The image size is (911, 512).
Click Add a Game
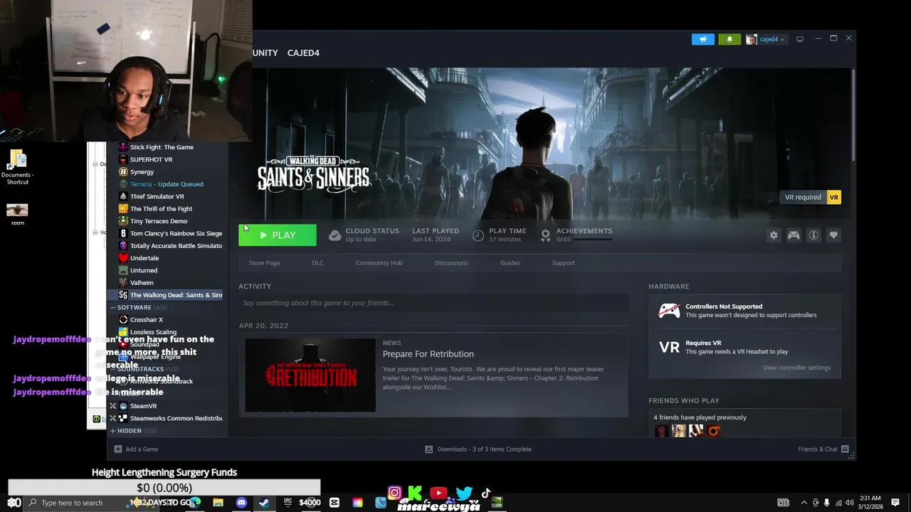tap(136, 449)
